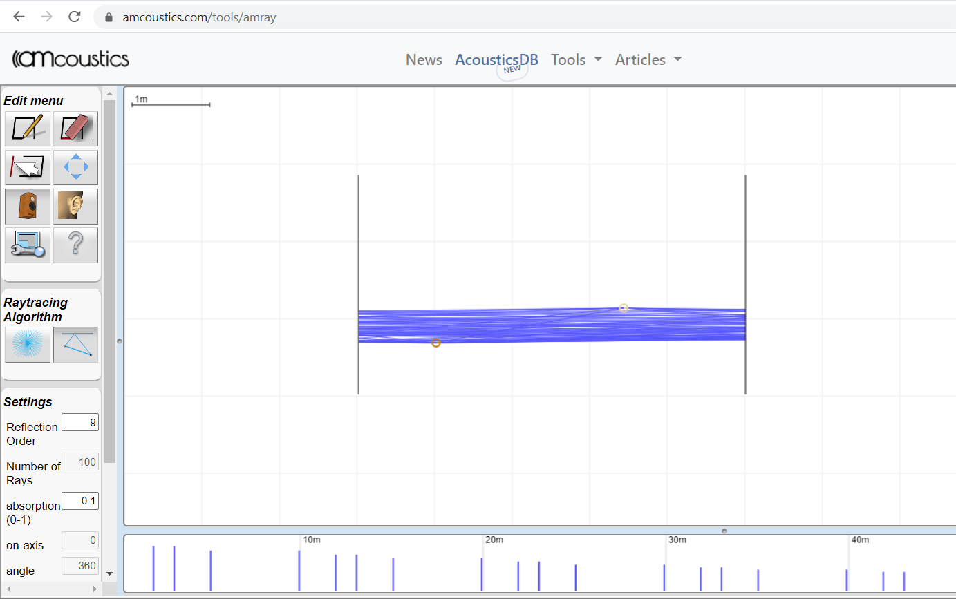
Task: Select the move/pan arrows tool
Action: point(75,168)
